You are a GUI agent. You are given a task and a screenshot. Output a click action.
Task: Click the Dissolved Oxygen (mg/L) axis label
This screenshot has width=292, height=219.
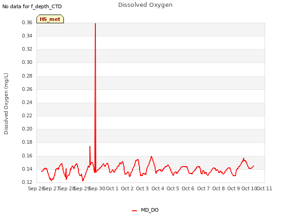click(x=6, y=104)
